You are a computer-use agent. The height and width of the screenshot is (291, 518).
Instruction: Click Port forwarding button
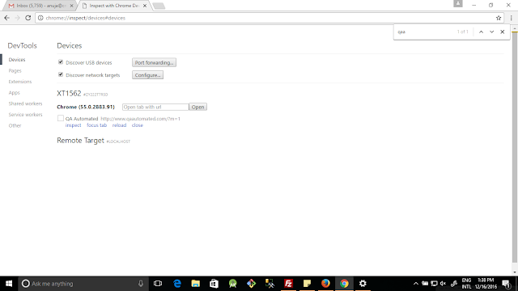point(154,62)
